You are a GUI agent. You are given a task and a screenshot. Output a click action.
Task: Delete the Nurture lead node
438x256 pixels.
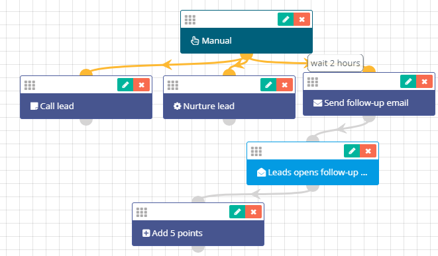point(284,85)
